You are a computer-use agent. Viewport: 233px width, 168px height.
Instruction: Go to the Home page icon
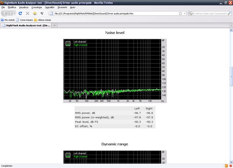(x=35, y=13)
